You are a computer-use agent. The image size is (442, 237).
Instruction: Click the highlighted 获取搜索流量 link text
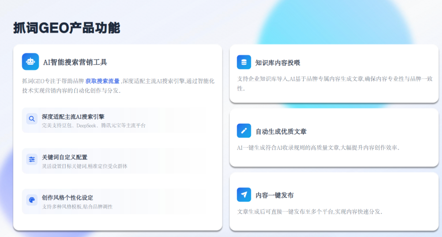[103, 81]
